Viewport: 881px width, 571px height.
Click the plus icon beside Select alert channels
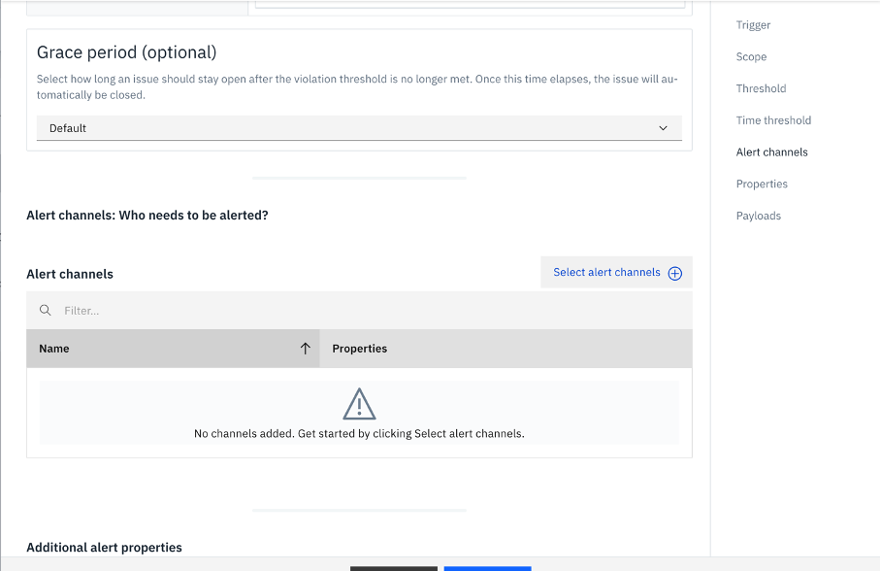pos(675,274)
